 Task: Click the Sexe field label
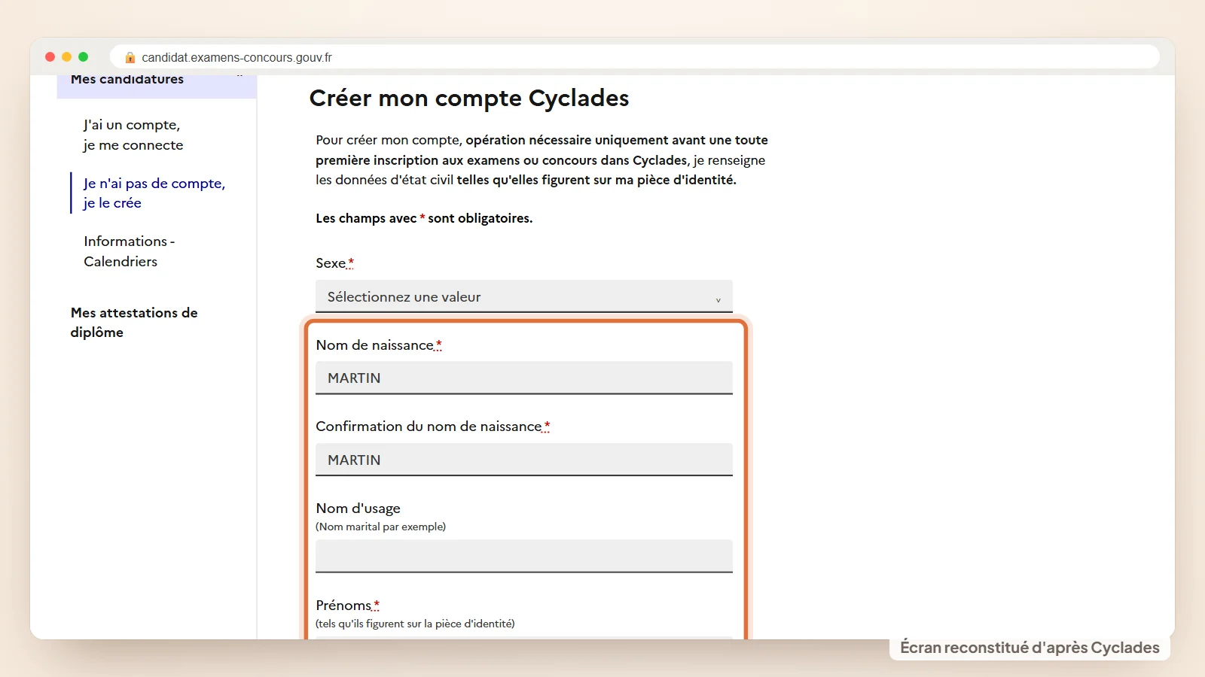click(334, 263)
